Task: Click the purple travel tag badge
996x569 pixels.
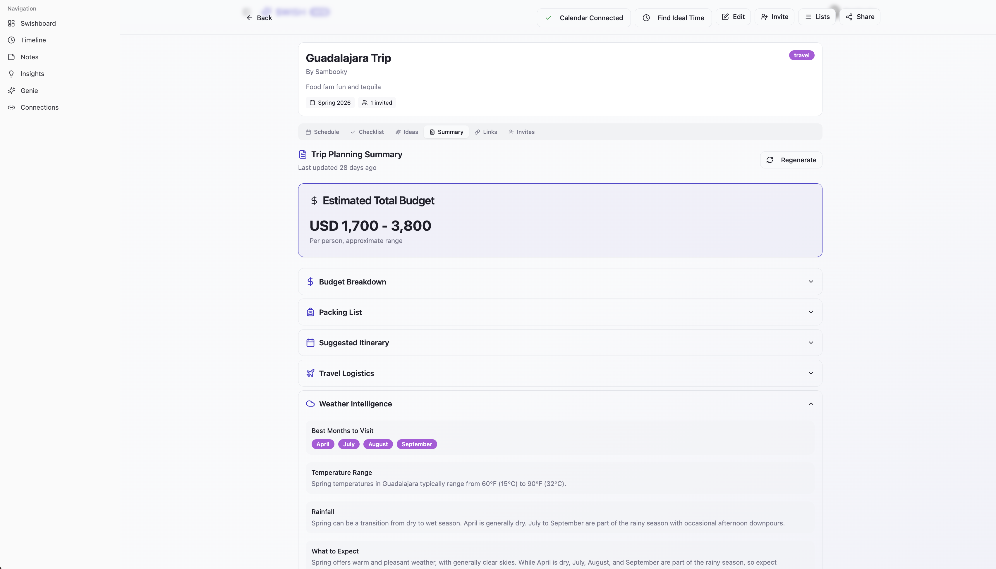Action: tap(801, 56)
